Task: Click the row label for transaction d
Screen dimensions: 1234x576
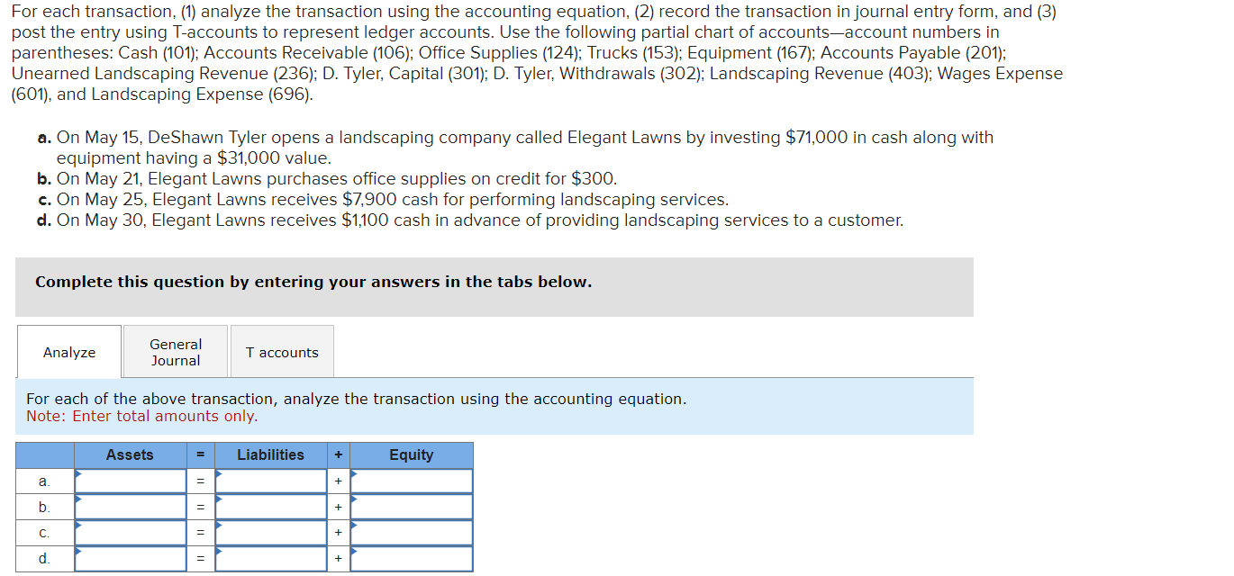Action: coord(43,558)
